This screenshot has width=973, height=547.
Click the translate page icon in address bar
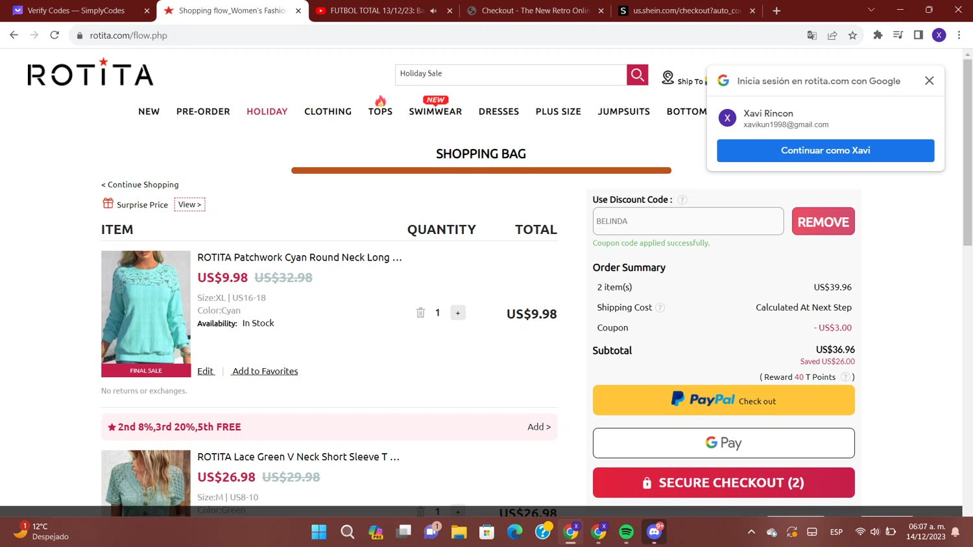[x=811, y=35]
